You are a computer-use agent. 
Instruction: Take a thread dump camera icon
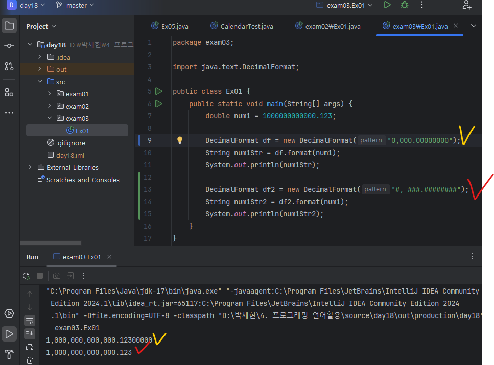coord(57,276)
